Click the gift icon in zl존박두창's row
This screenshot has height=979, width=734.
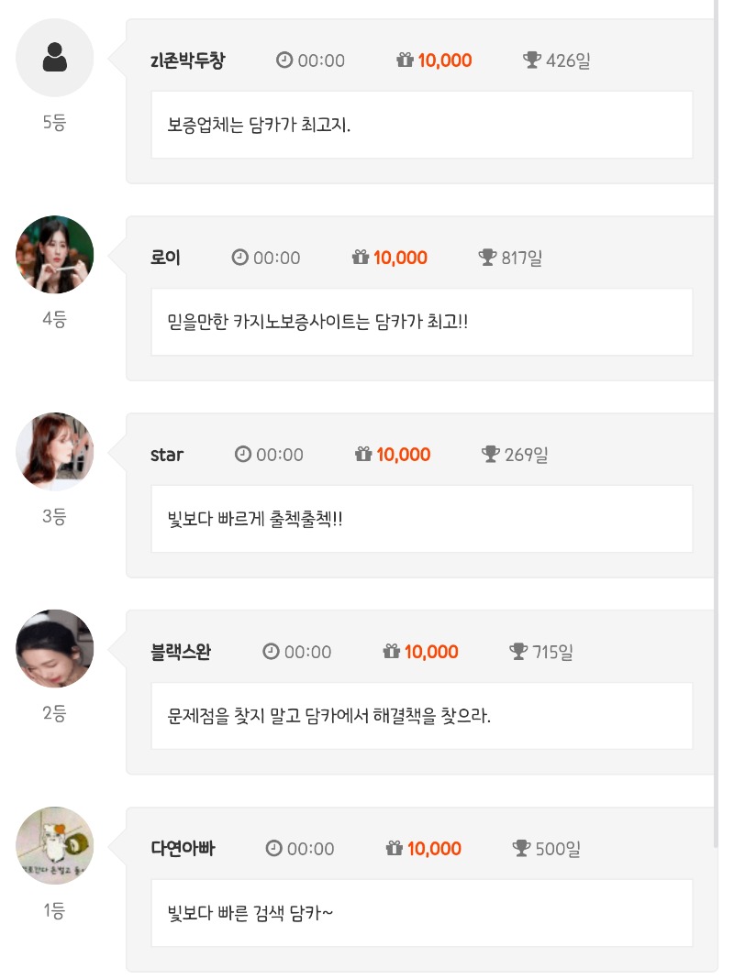(406, 60)
